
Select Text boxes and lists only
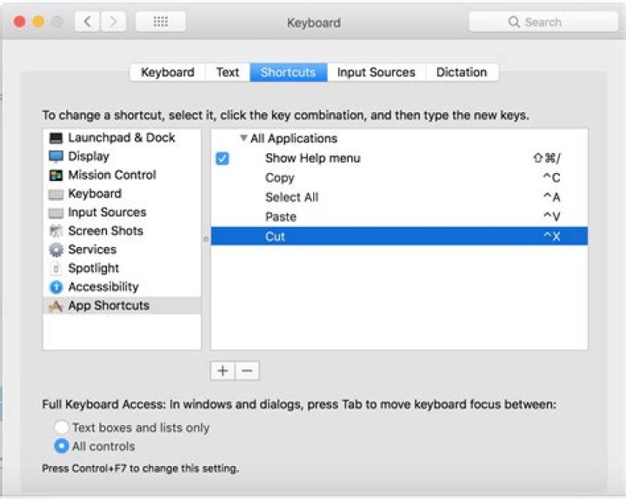click(62, 427)
